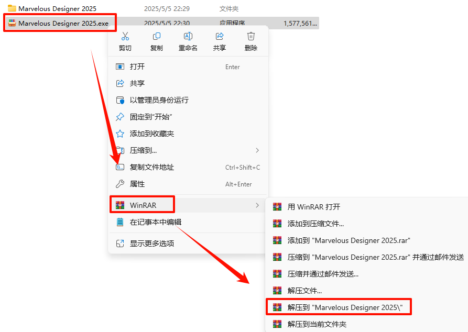Viewport: 468px width, 332px height.
Task: Expand the WinRAR submenu chevron
Action: point(257,205)
